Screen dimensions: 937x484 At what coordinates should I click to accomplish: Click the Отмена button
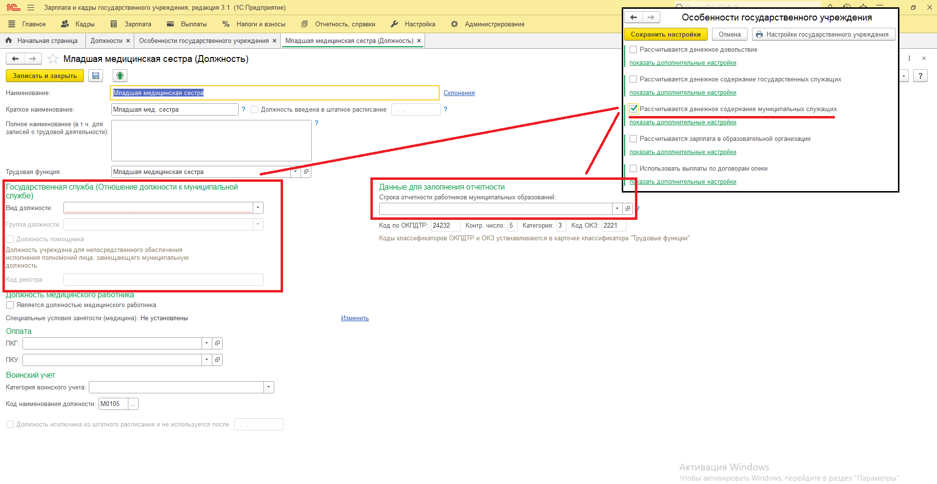(730, 34)
